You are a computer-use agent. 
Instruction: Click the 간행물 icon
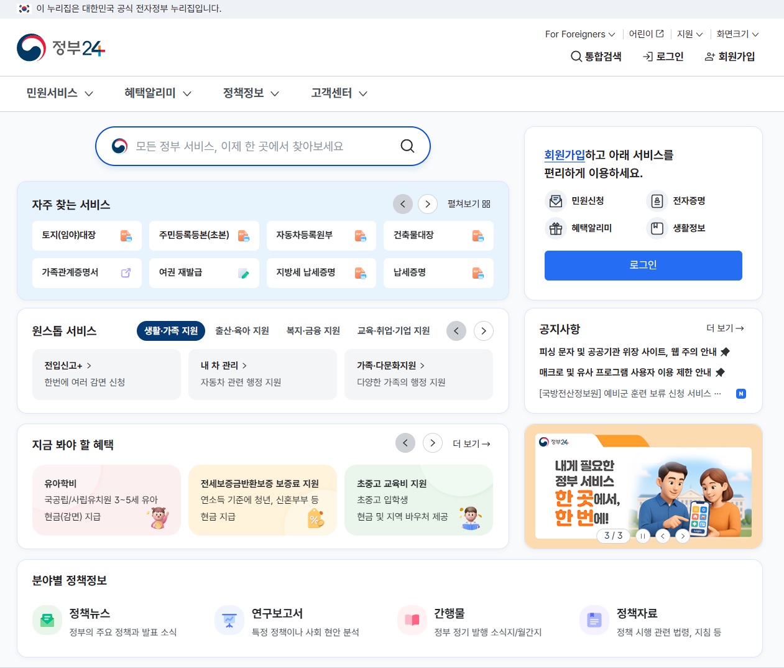pyautogui.click(x=412, y=620)
